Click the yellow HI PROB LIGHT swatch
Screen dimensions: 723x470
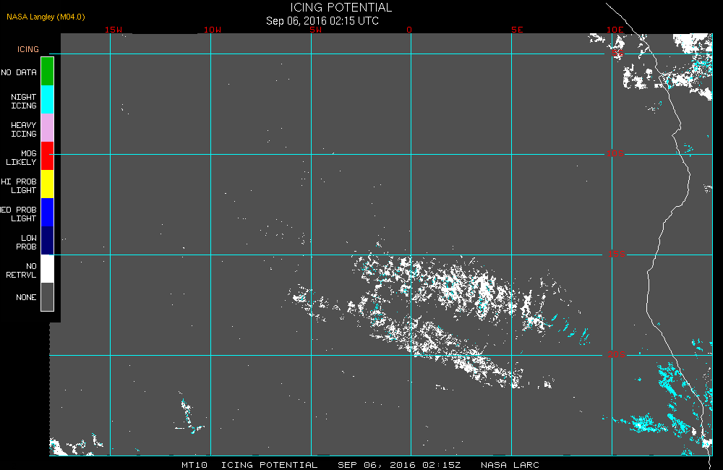pyautogui.click(x=48, y=184)
